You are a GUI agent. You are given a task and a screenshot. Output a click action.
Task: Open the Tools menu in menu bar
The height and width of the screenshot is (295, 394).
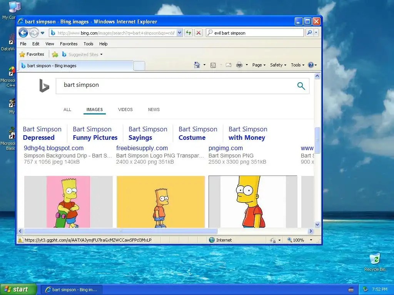[x=88, y=44]
